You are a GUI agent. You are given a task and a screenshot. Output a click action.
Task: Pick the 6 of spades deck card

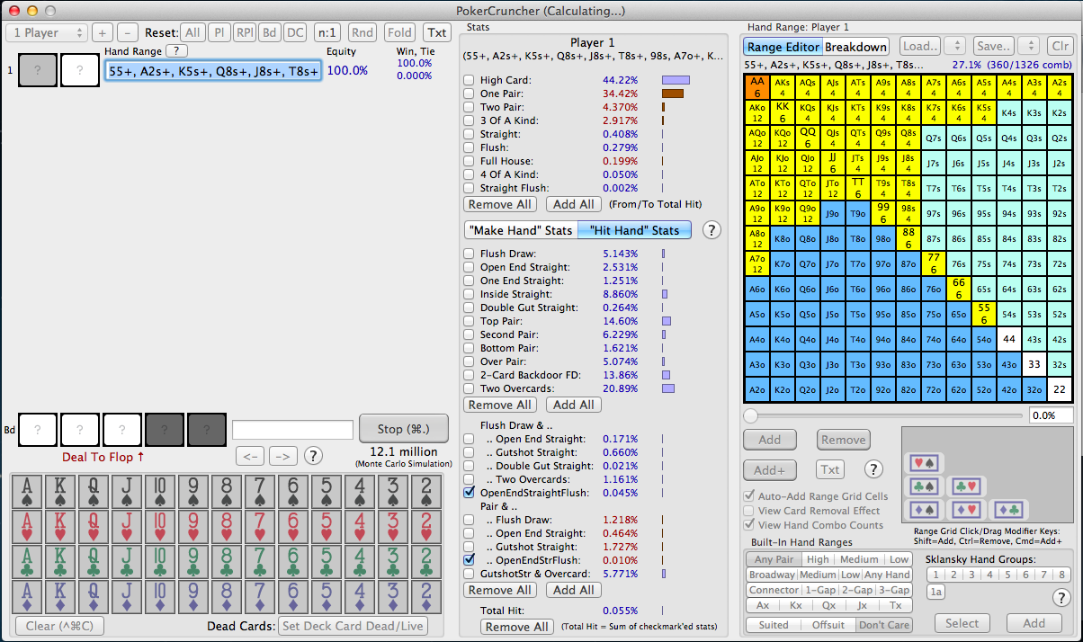(293, 492)
